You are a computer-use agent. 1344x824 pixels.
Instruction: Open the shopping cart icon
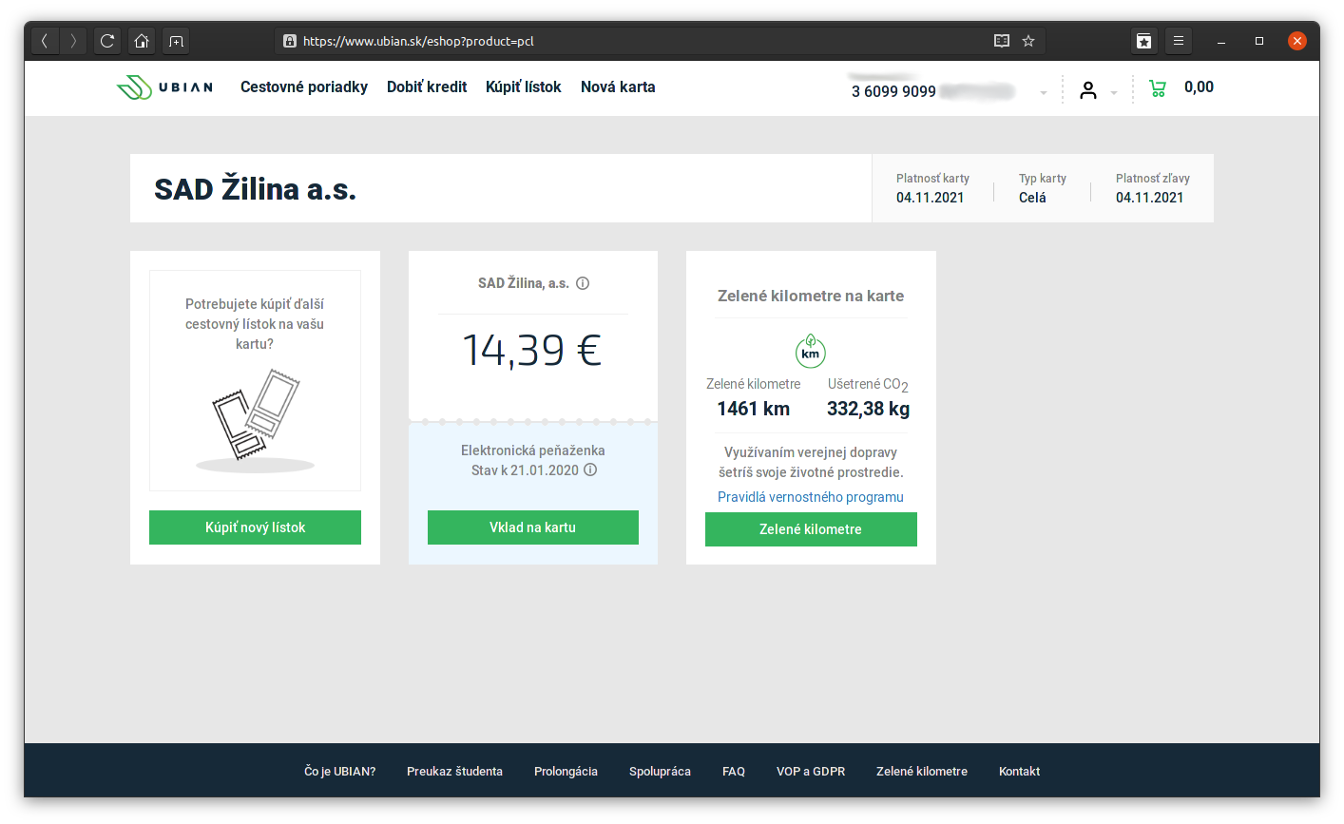click(1158, 88)
